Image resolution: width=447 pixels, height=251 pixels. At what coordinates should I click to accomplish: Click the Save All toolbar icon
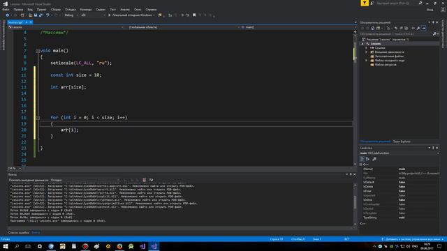pos(41,15)
